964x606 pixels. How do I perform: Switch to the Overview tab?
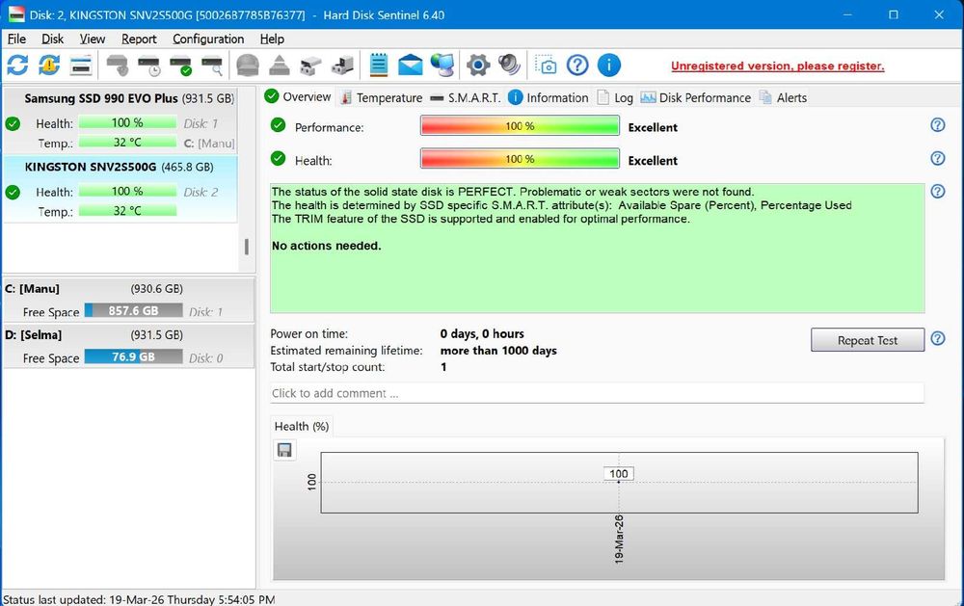298,96
